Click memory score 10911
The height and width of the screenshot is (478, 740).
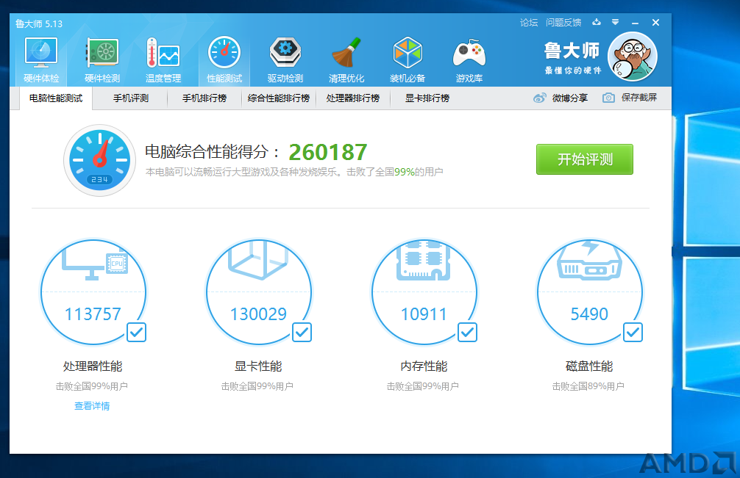[x=424, y=314]
